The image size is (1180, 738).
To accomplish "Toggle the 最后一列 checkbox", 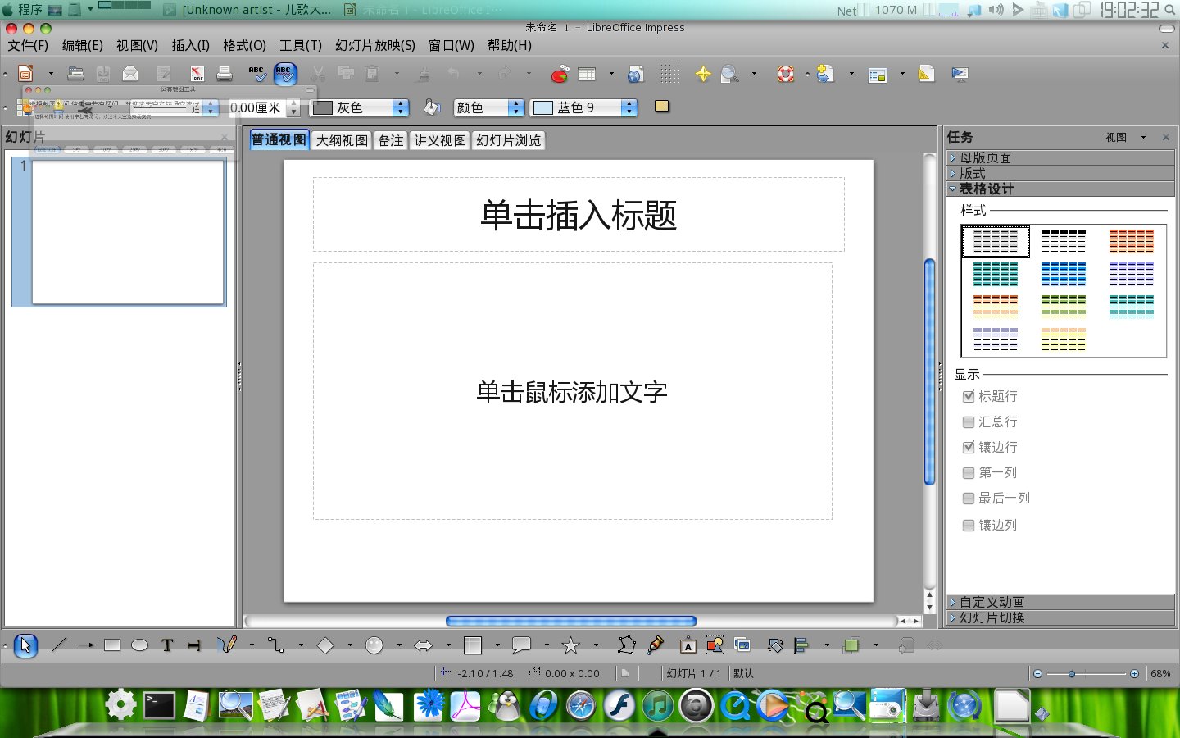I will tap(969, 498).
